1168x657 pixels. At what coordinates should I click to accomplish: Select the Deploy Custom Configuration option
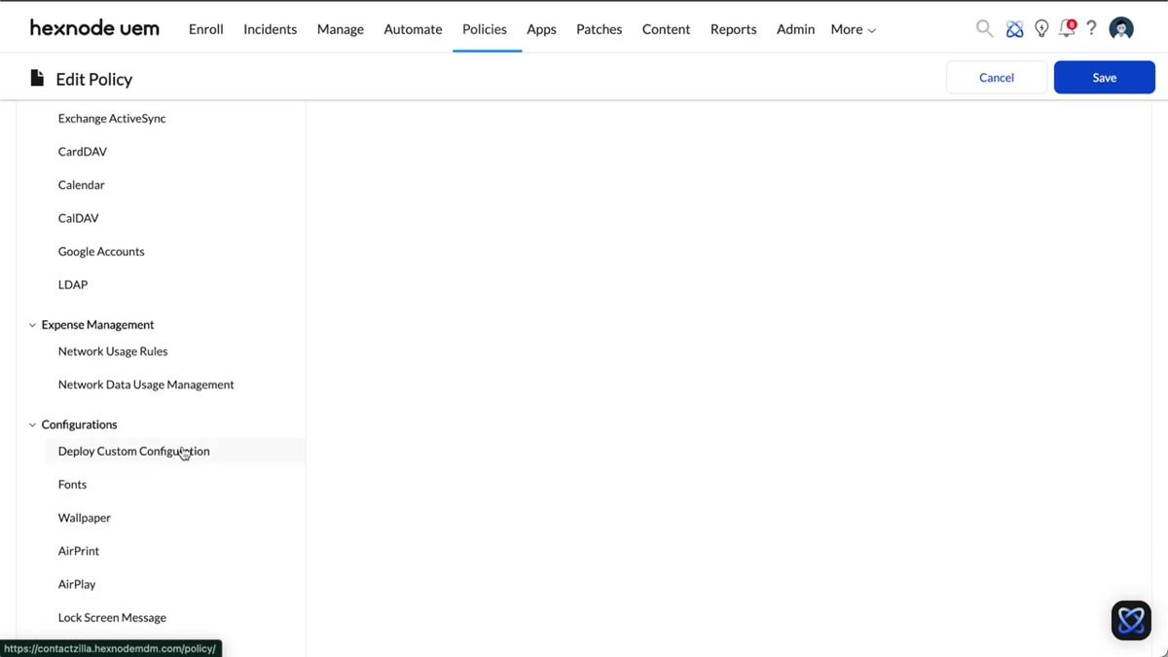click(133, 451)
